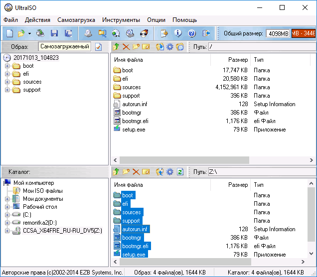The image size is (317, 277).
Task: Open the Опции menu
Action: tap(157, 20)
